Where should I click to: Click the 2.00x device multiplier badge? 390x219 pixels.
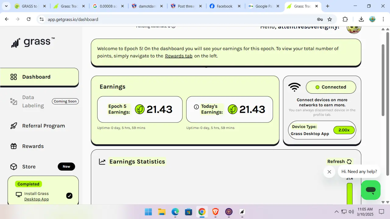[x=344, y=130]
